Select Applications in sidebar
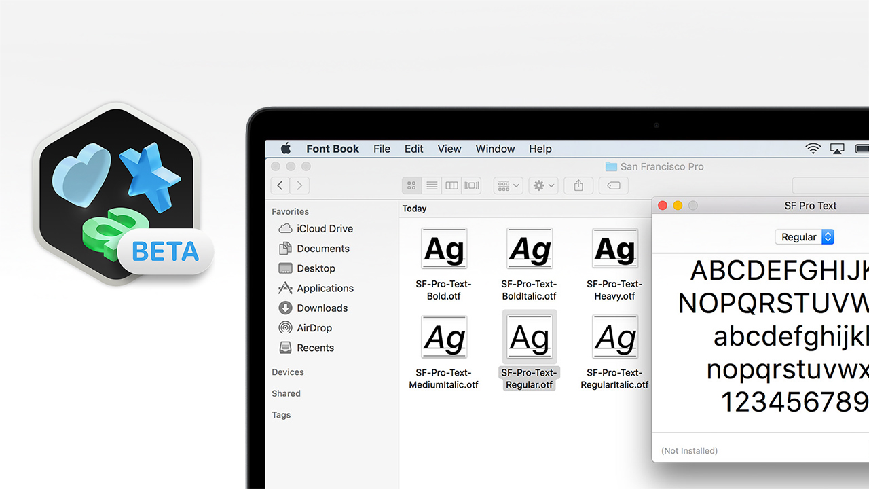The width and height of the screenshot is (869, 489). tap(316, 288)
